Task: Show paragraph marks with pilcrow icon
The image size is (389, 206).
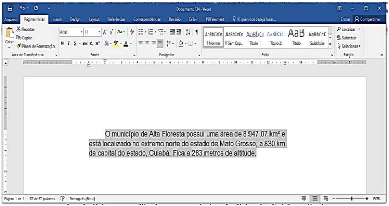Action: pos(197,32)
